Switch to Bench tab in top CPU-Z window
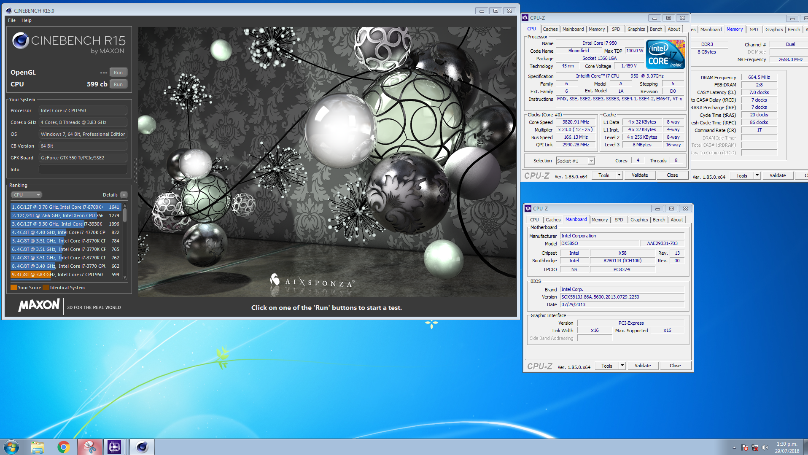 (x=656, y=29)
